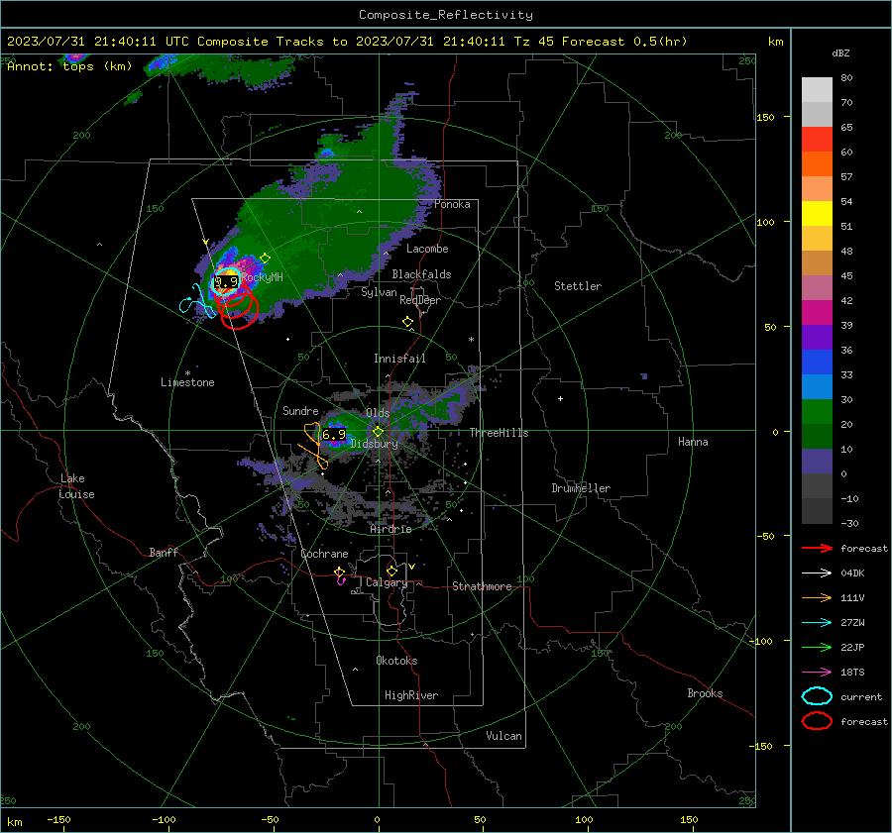
Task: Click the Banff town label
Action: [164, 552]
